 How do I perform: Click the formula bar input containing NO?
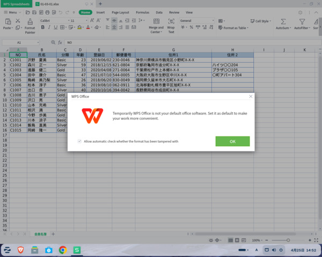click(193, 42)
